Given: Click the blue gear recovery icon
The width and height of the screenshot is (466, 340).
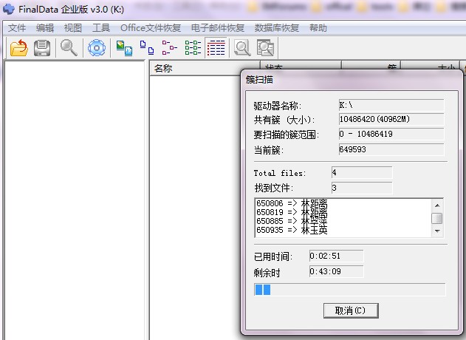Looking at the screenshot, I should click(x=97, y=47).
